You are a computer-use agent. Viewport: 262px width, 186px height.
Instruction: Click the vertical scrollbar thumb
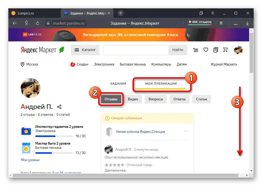pos(251,53)
